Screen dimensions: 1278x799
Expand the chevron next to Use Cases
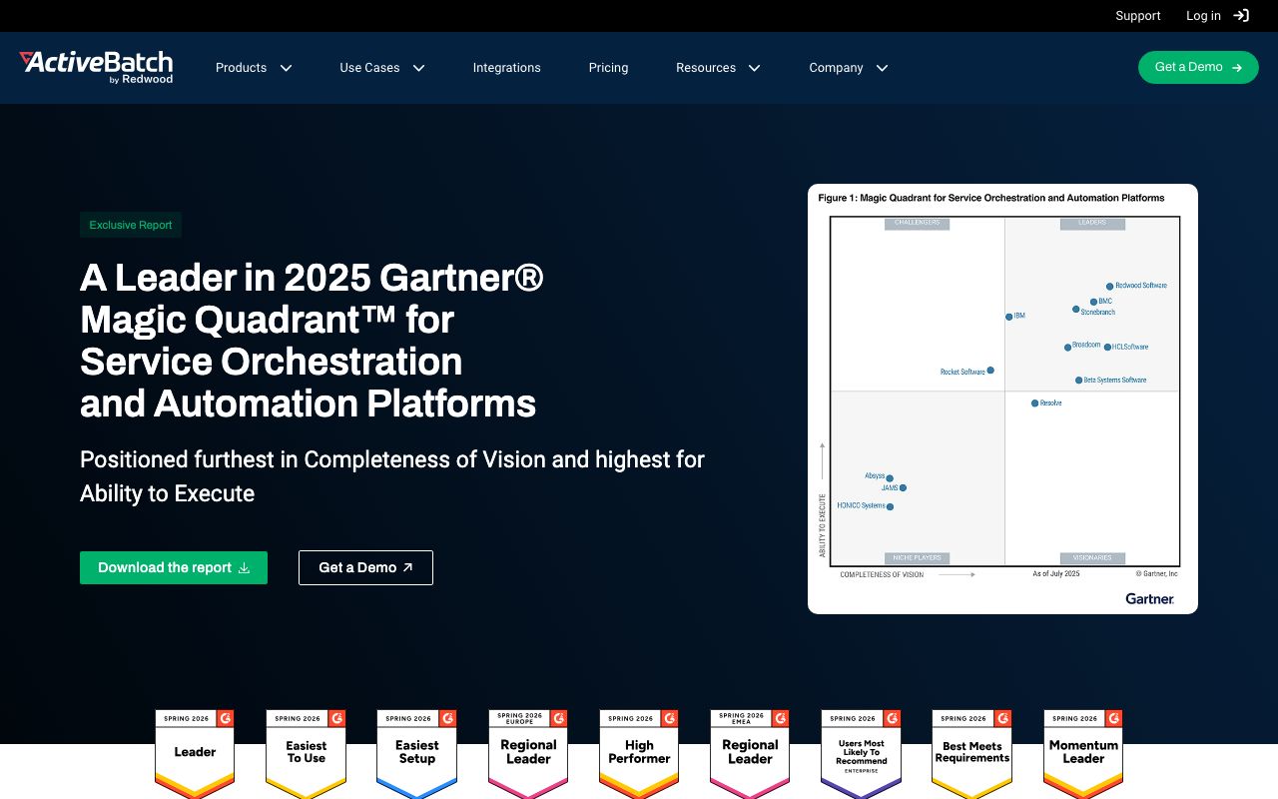point(419,68)
